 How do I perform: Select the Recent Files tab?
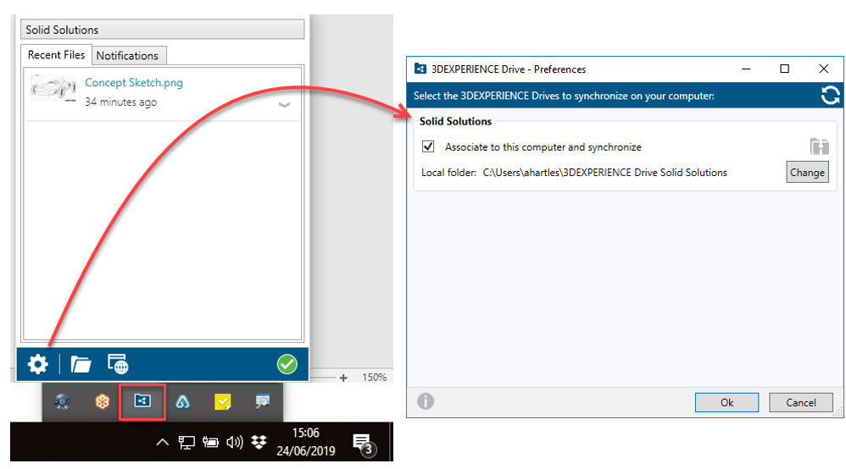(56, 55)
